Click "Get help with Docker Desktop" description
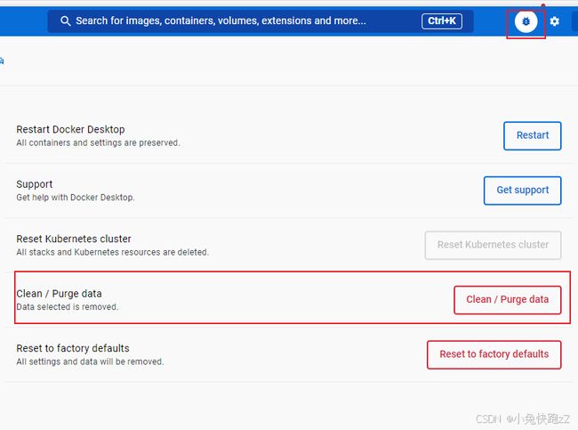578x430 pixels. click(x=76, y=198)
